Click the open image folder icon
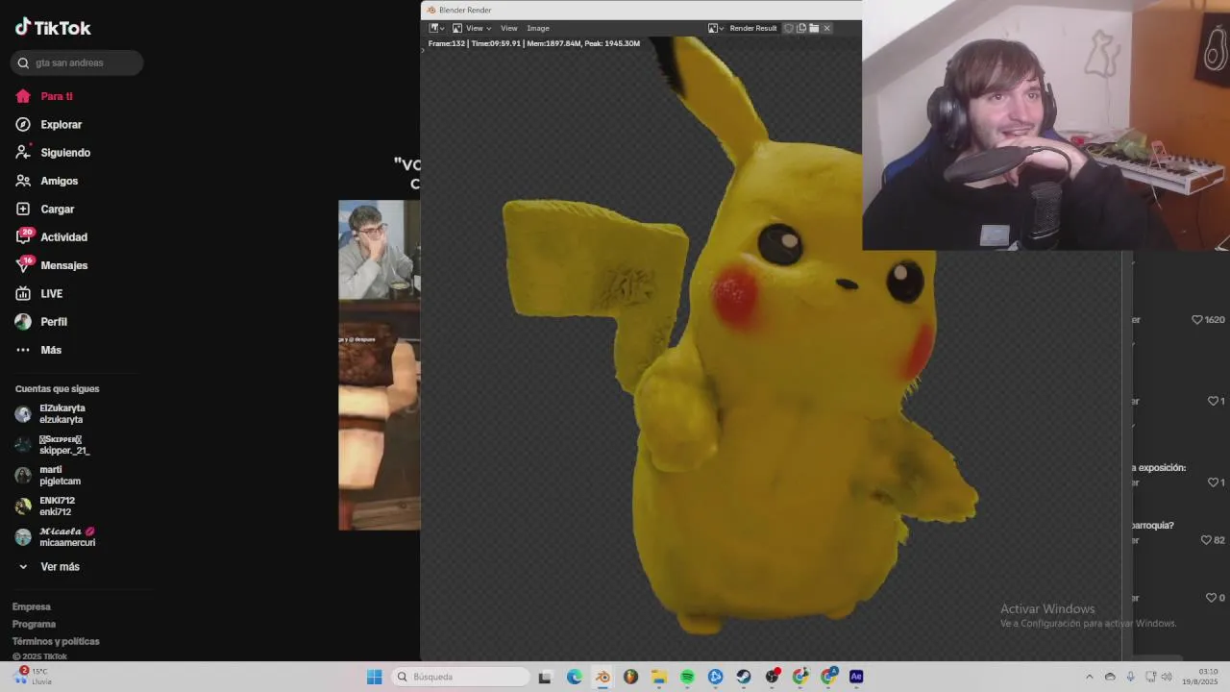 pyautogui.click(x=814, y=28)
